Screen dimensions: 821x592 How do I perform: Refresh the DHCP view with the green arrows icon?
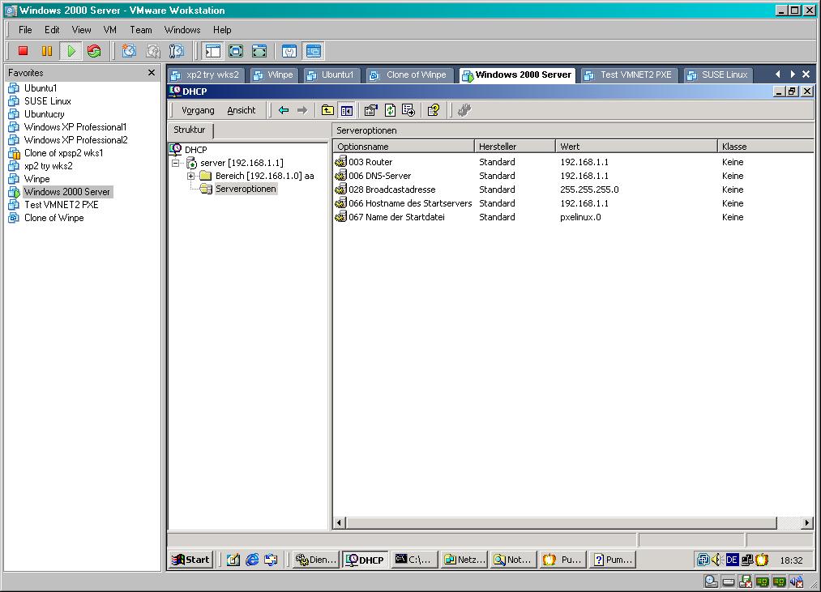[x=390, y=110]
